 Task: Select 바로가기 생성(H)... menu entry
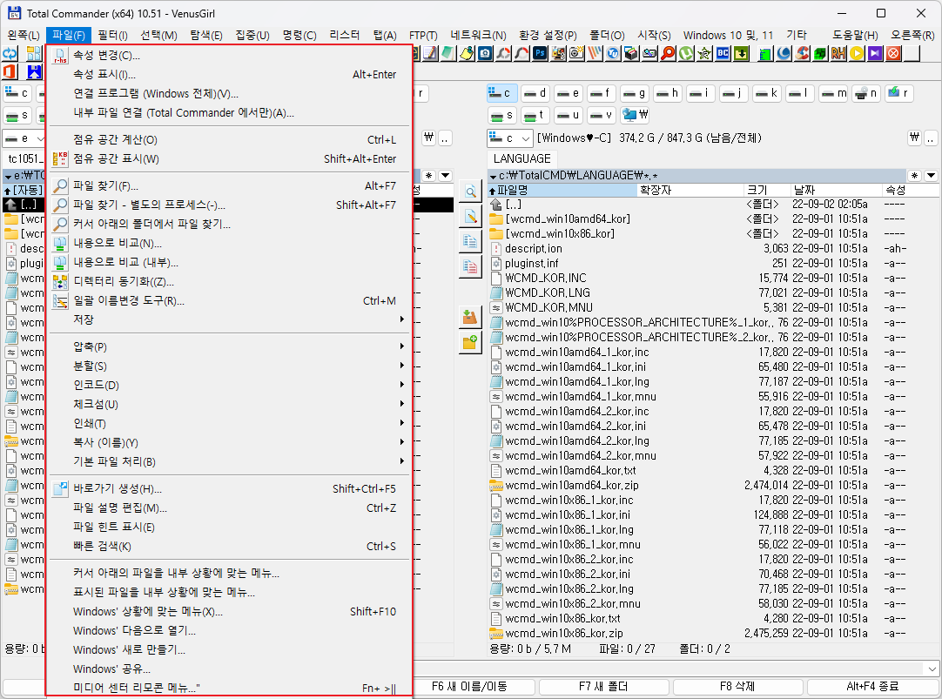pyautogui.click(x=229, y=488)
